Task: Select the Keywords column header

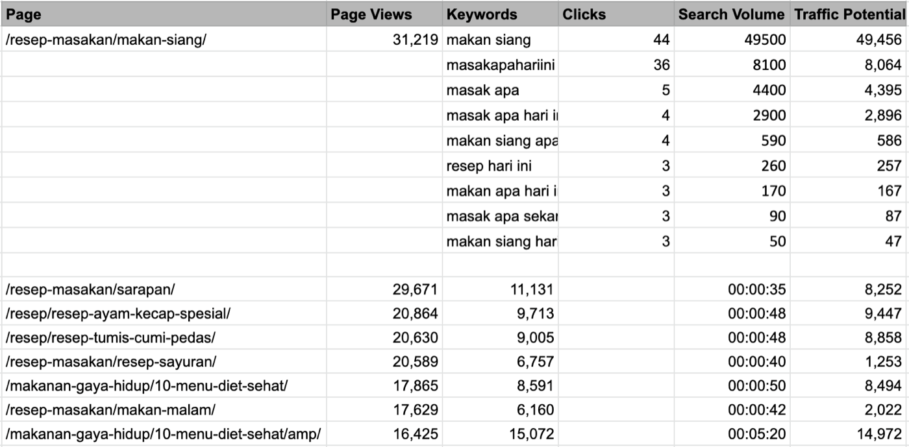Action: (x=500, y=14)
